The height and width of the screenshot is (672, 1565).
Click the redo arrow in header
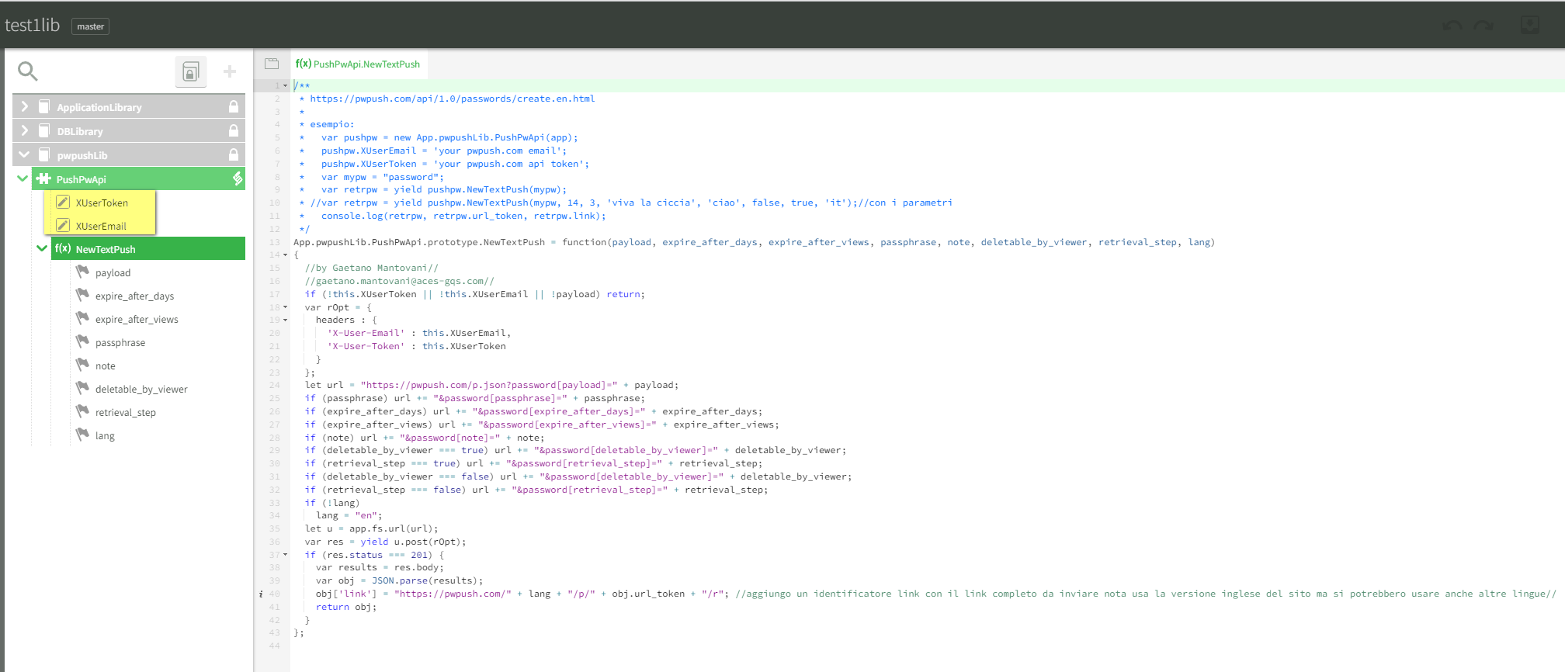coord(1484,26)
